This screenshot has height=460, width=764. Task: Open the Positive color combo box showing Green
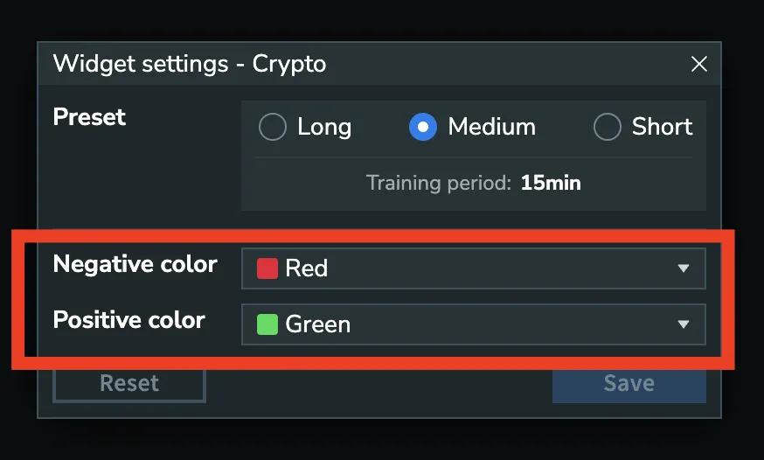click(x=472, y=324)
